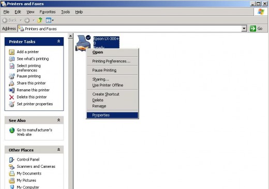
Task: Click the Share this printer icon
Action: [x=12, y=83]
